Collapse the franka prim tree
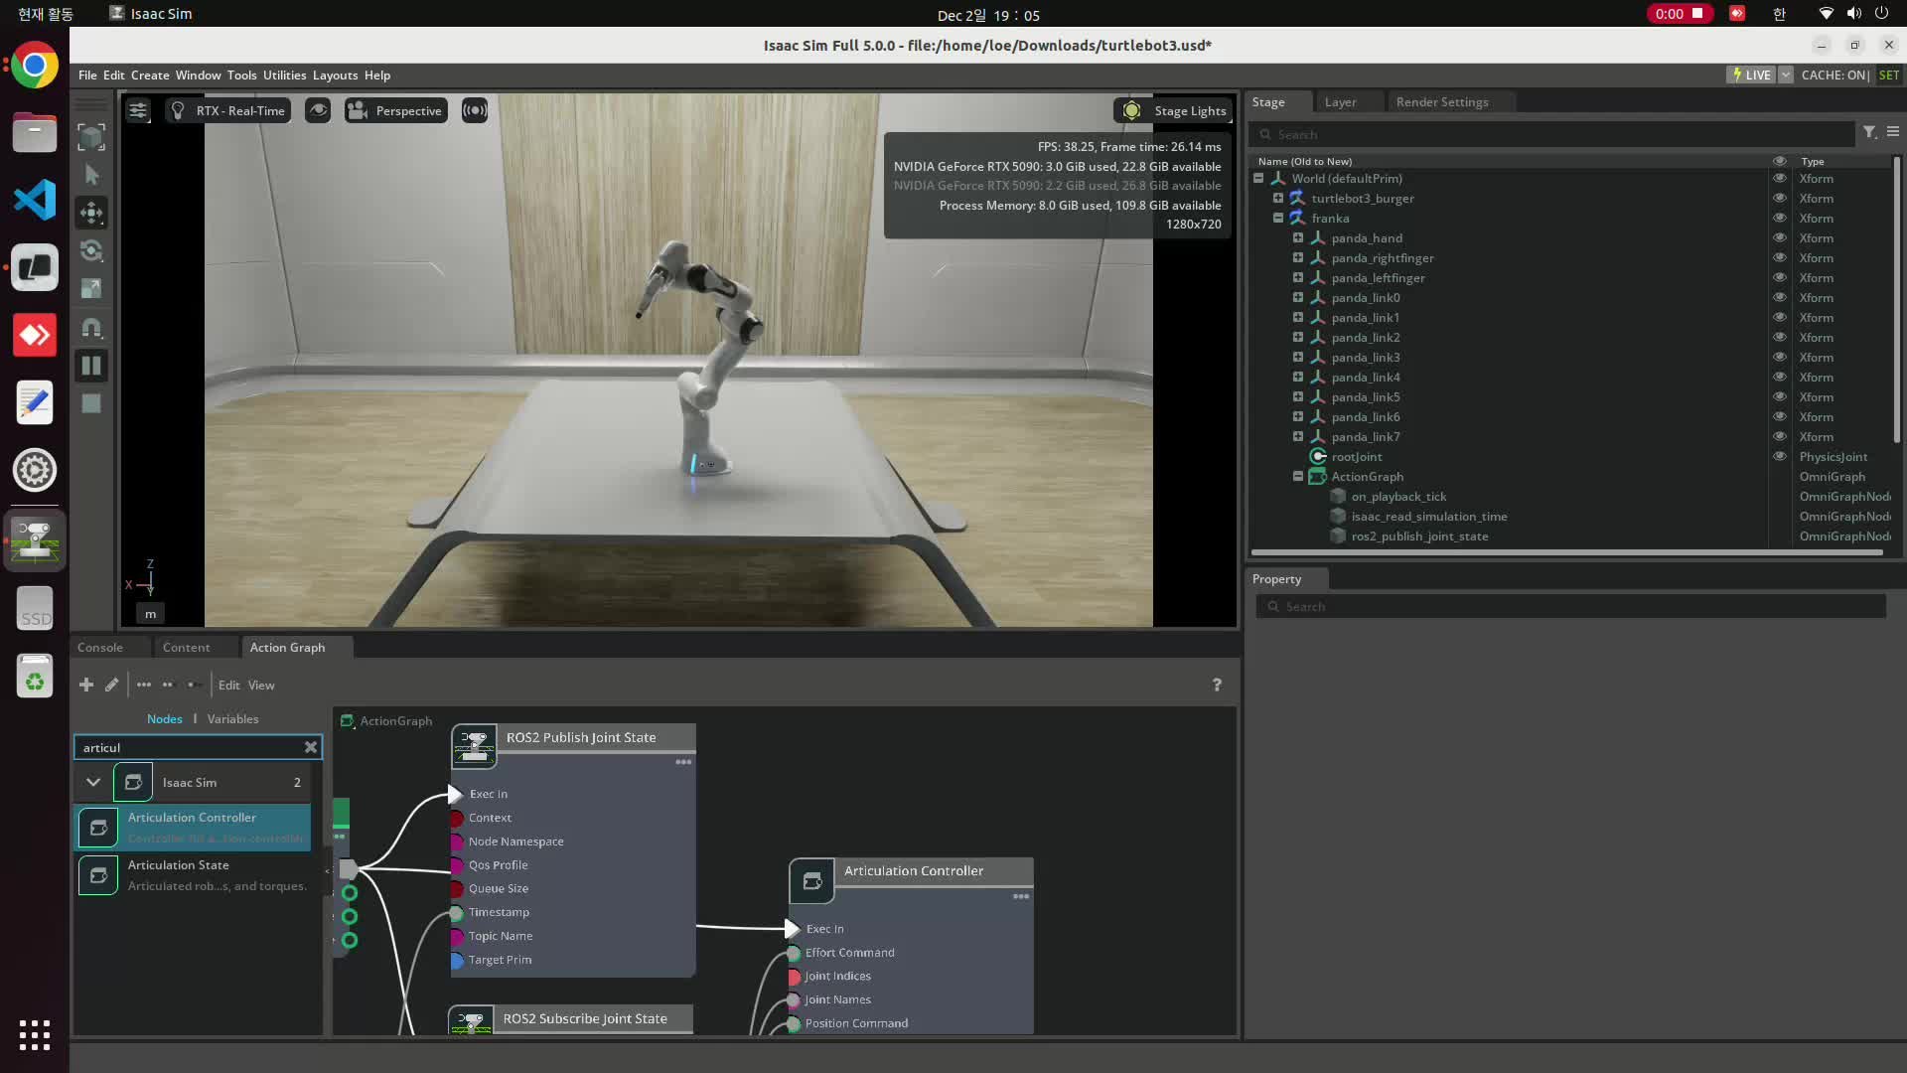This screenshot has height=1073, width=1907. click(x=1278, y=219)
